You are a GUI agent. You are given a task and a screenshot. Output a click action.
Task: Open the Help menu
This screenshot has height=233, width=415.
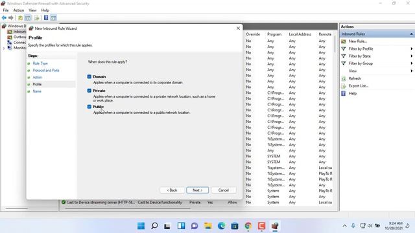[45, 10]
